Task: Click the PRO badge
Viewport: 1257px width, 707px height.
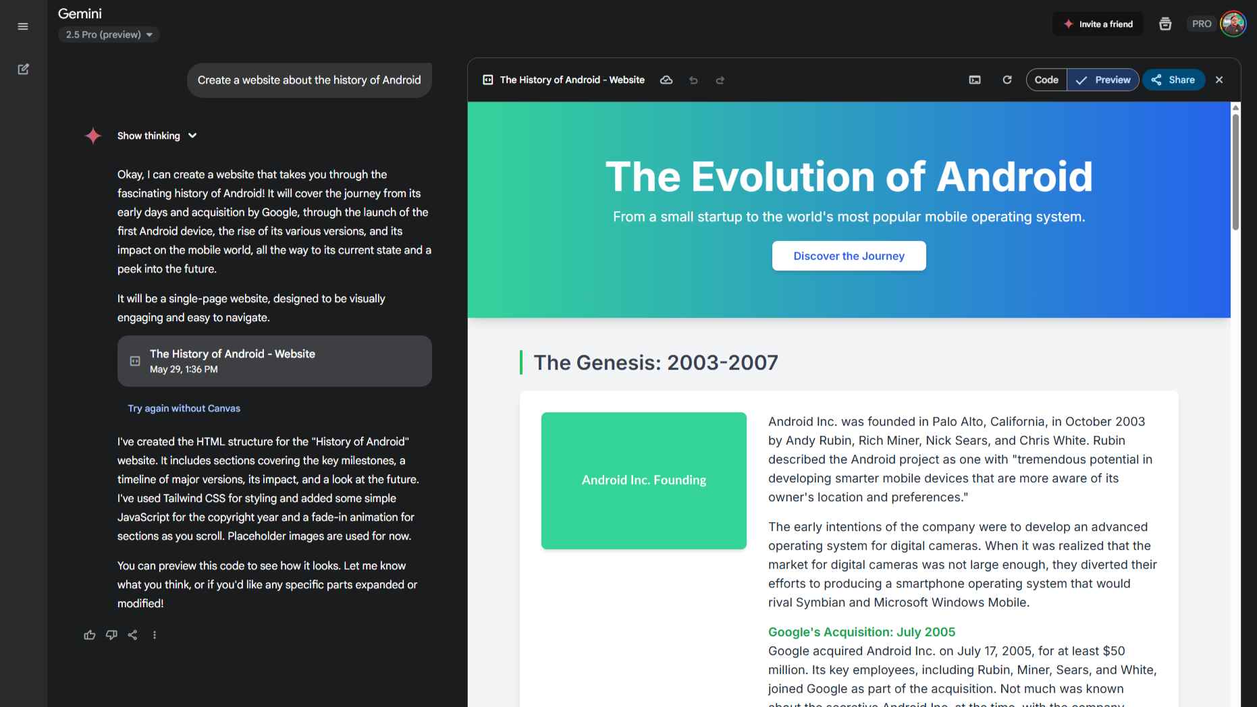Action: (1201, 24)
